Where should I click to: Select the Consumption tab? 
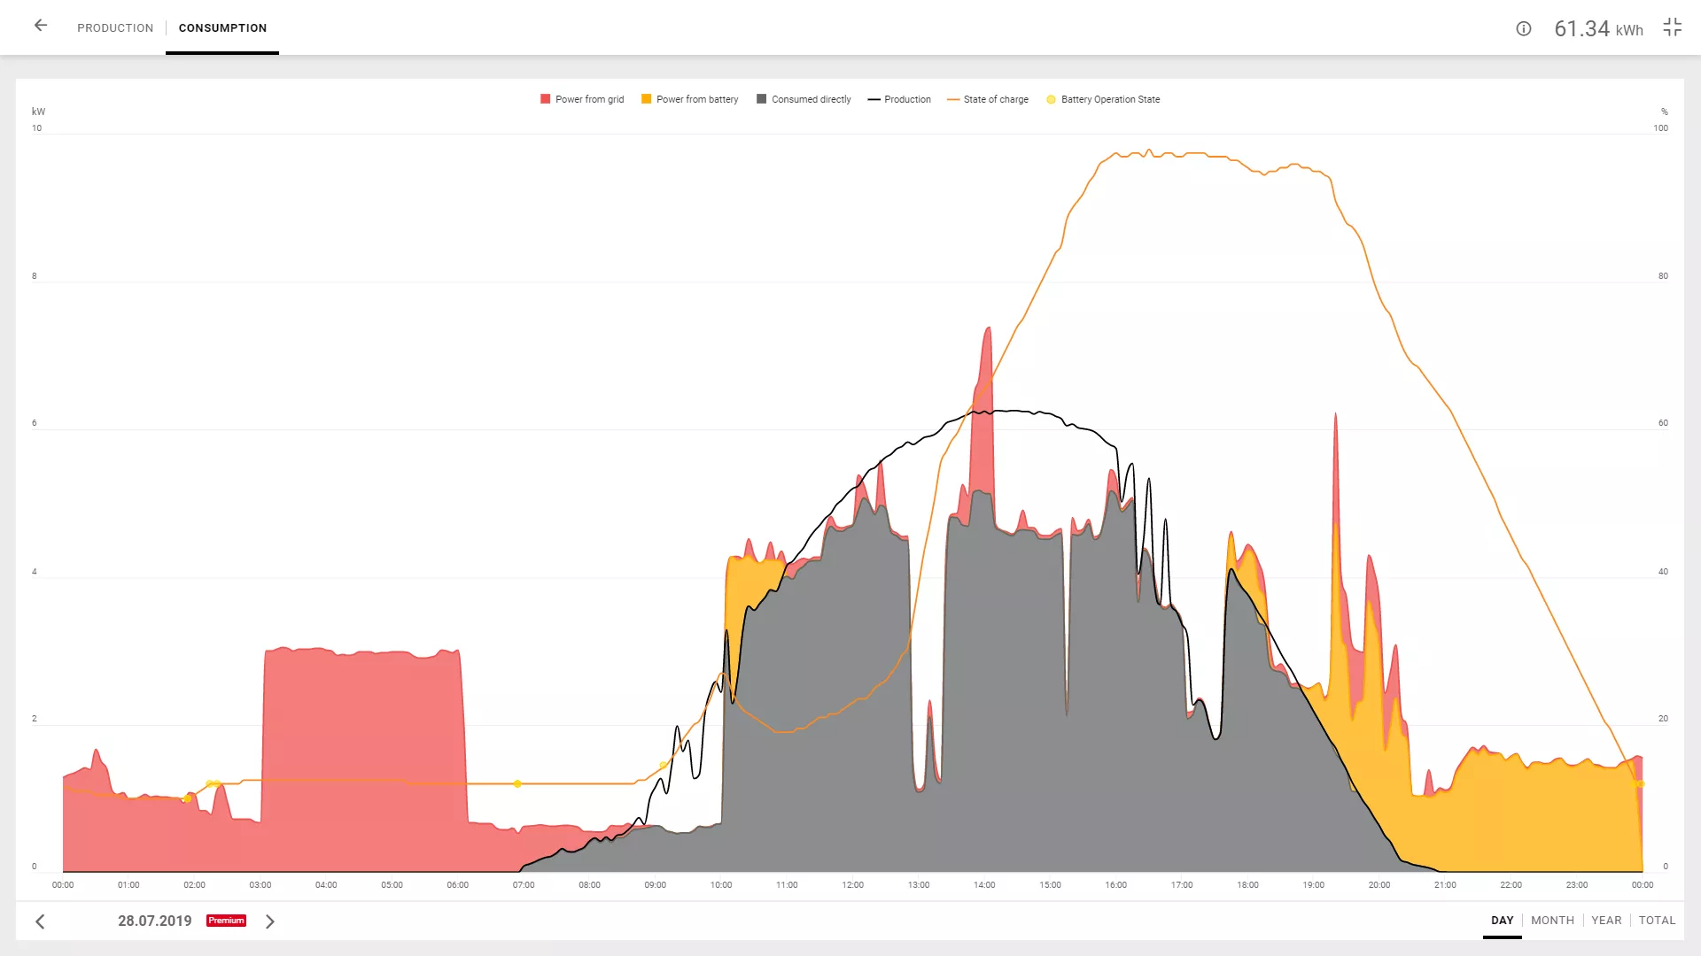coord(222,28)
